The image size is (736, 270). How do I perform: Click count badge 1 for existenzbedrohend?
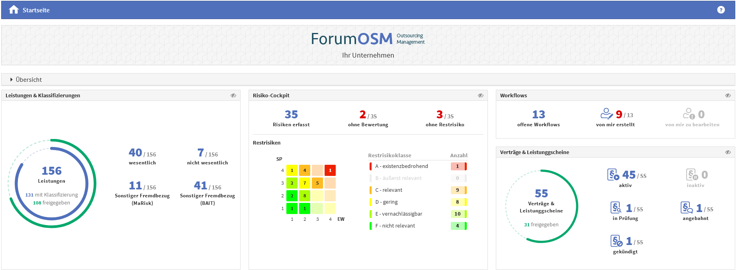coord(458,166)
